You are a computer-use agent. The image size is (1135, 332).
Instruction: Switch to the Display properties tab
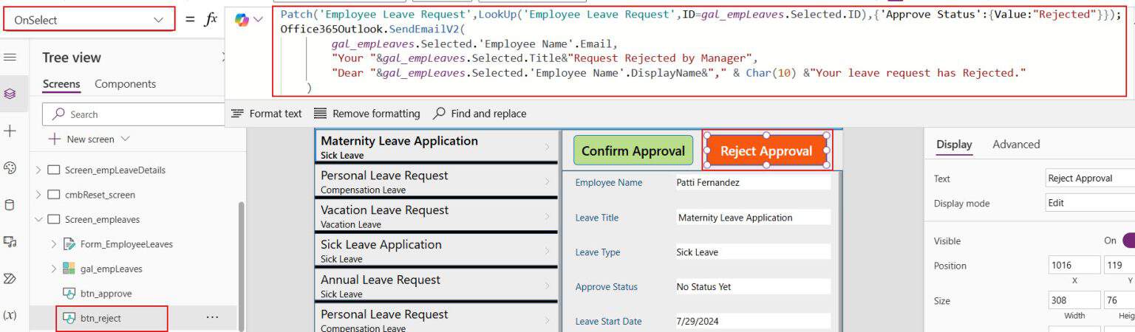954,145
